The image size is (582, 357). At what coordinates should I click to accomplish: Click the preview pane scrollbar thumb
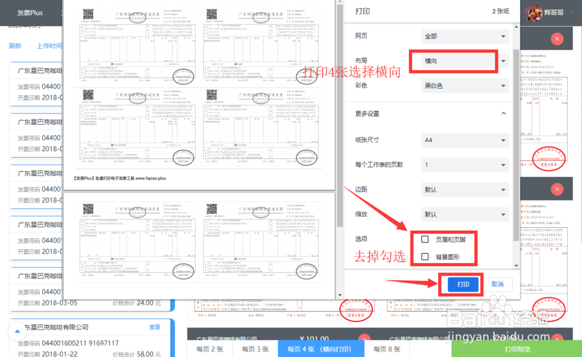(x=340, y=116)
